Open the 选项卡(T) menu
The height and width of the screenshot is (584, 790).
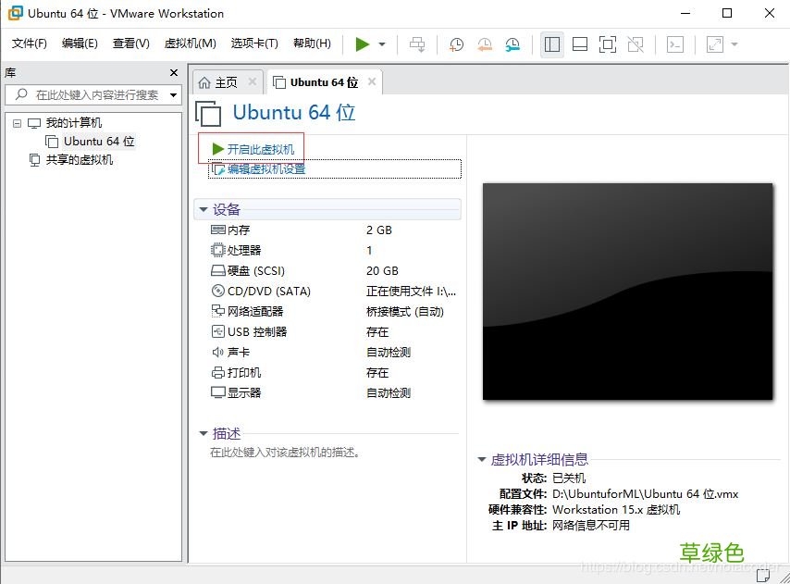point(254,43)
